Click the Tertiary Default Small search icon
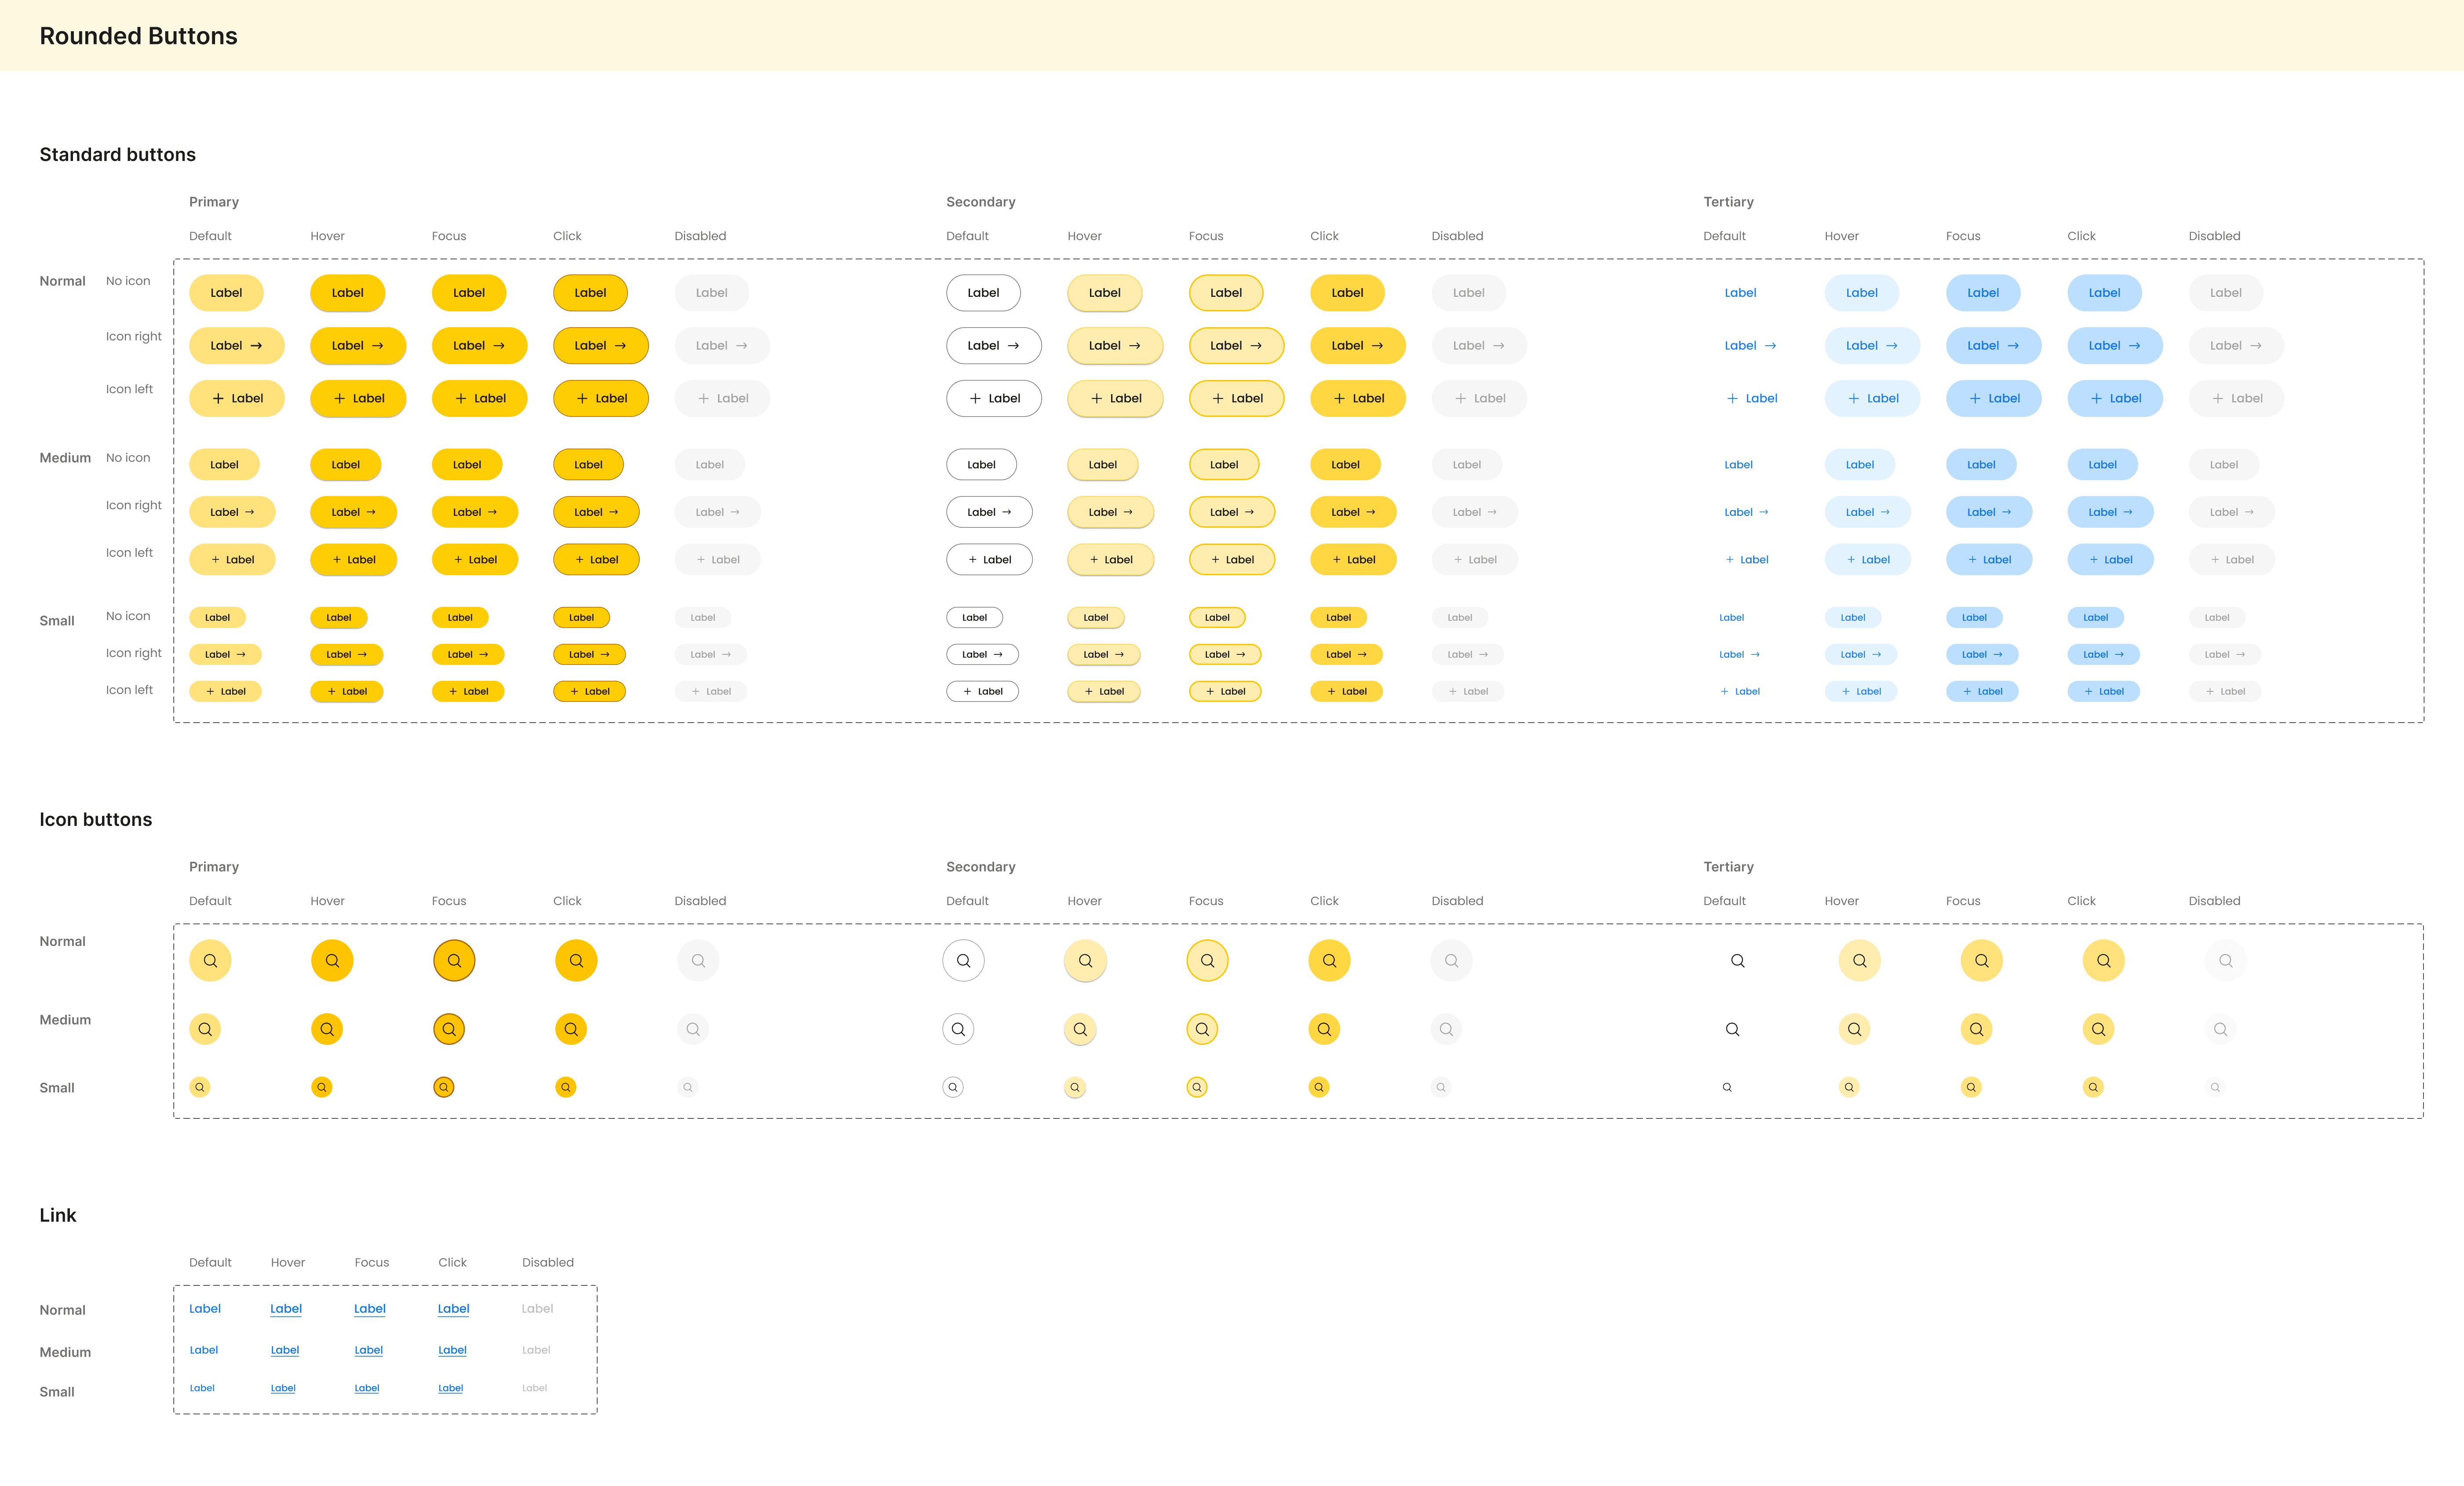Screen dimensions: 2464x1486 click(x=1727, y=1087)
